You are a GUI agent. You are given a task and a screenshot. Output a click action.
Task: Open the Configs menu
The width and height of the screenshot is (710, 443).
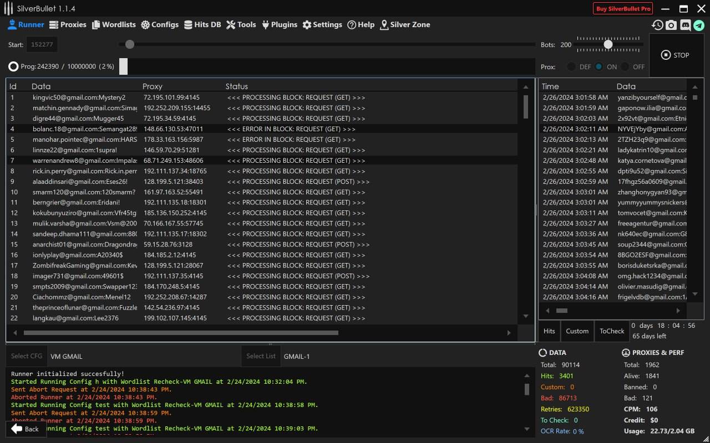click(160, 24)
